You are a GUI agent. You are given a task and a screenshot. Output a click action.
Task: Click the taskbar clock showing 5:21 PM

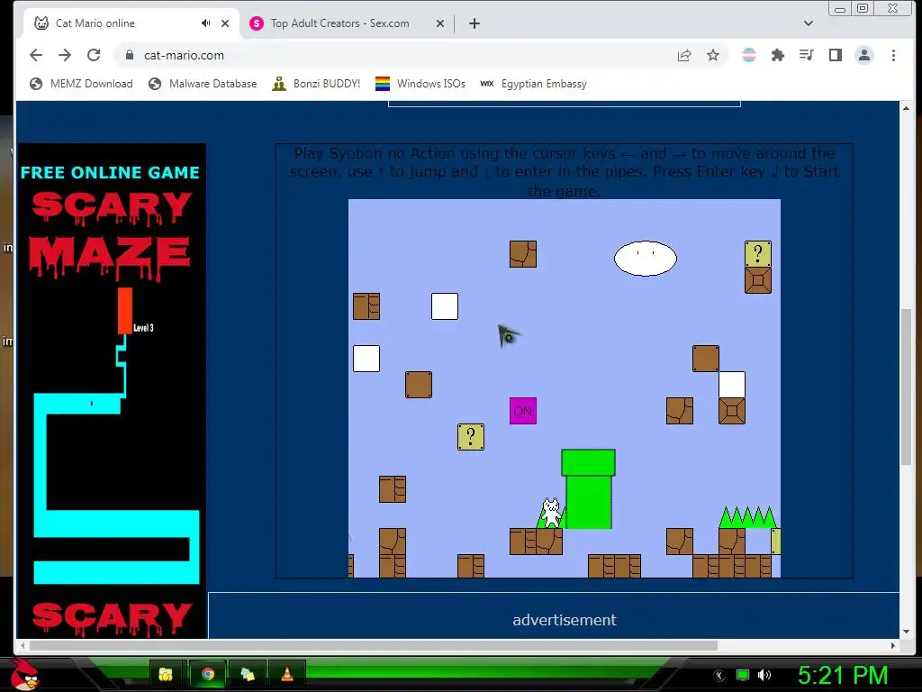pos(843,675)
